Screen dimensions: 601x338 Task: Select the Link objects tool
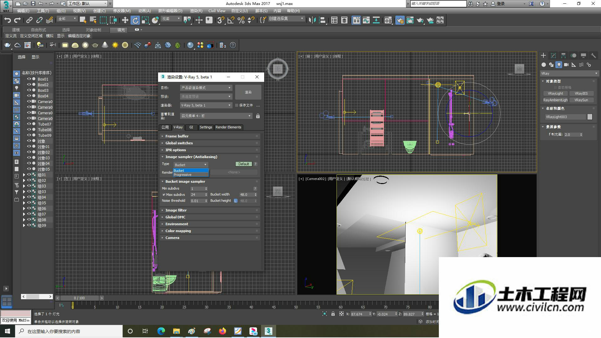point(29,20)
